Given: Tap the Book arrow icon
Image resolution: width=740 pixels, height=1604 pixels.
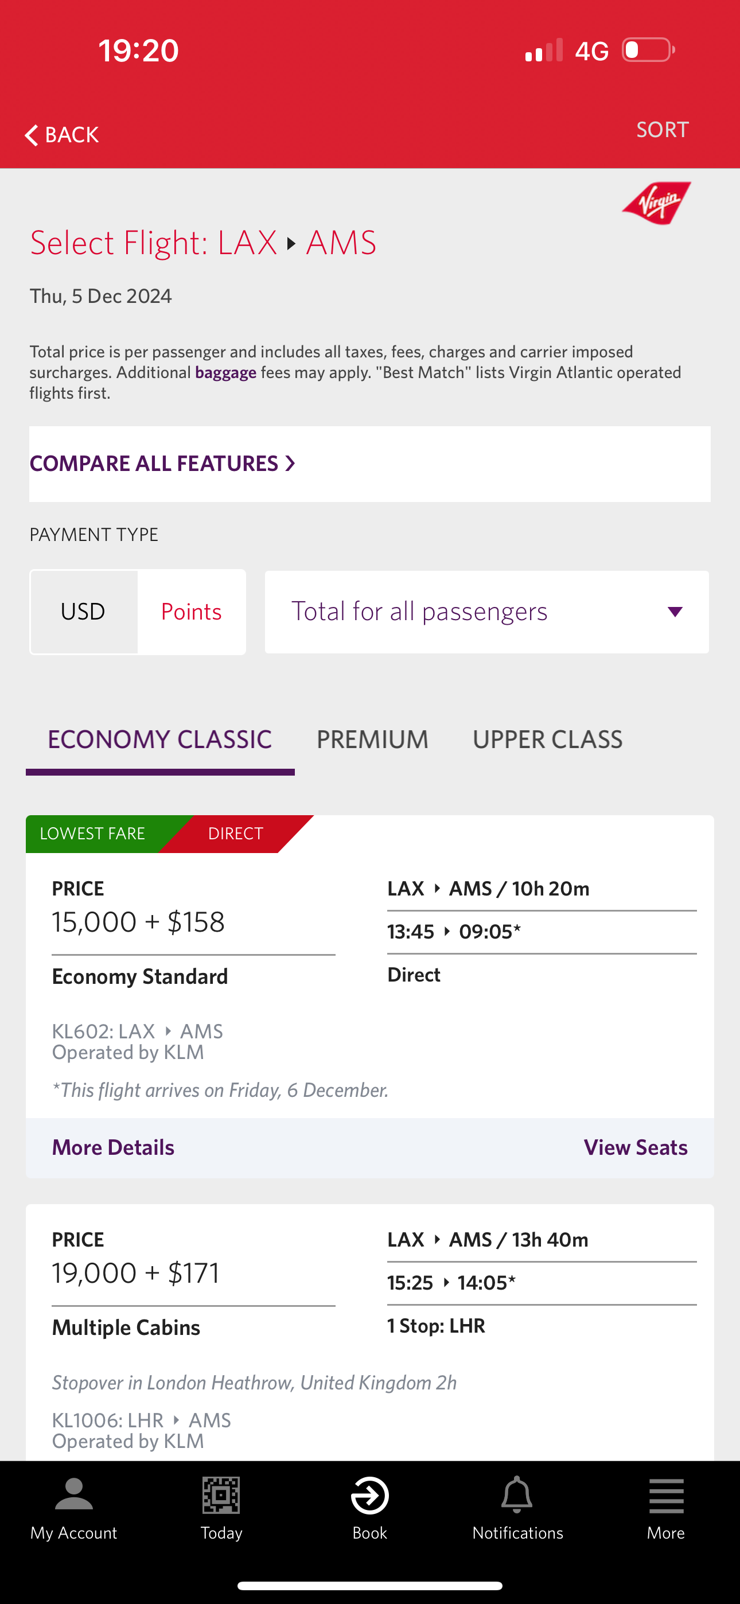Looking at the screenshot, I should (370, 1495).
